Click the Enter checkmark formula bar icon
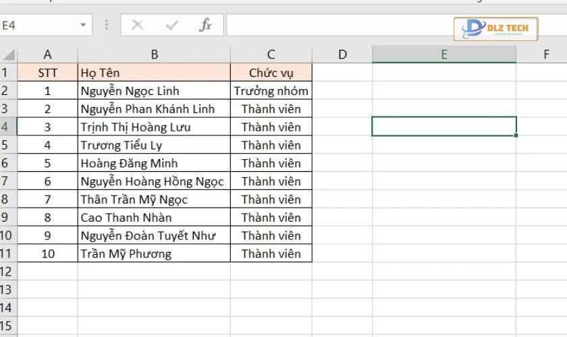This screenshot has width=567, height=337. click(x=171, y=26)
